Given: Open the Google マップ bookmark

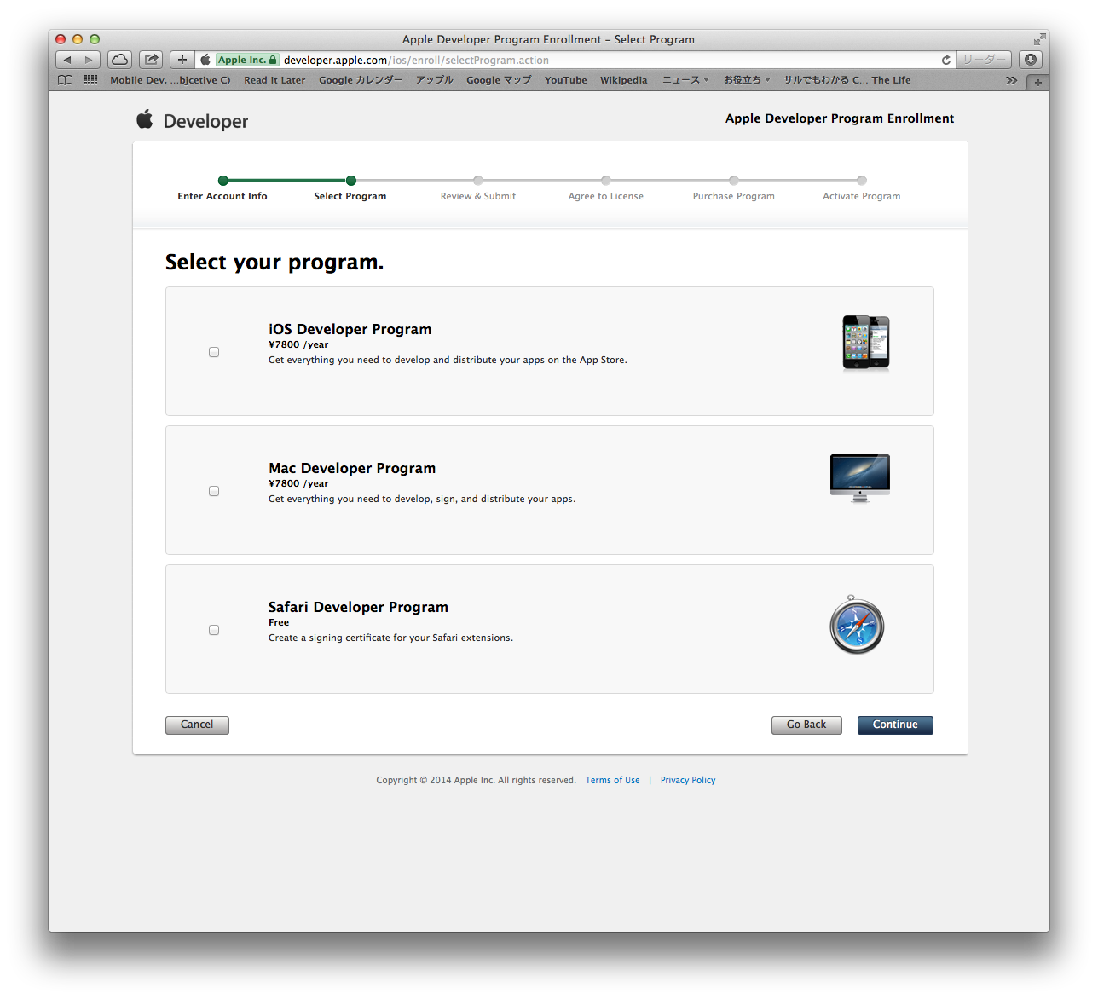Looking at the screenshot, I should point(499,80).
